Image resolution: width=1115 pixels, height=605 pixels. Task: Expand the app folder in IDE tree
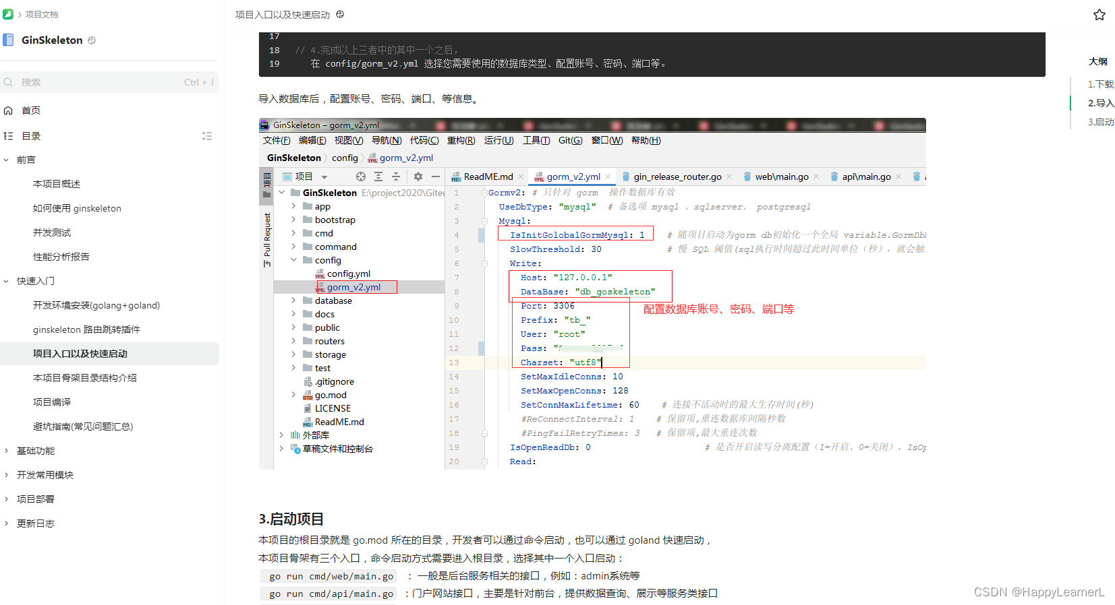(x=293, y=206)
